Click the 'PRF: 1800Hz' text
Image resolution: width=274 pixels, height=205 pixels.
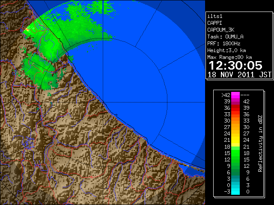click(x=223, y=44)
